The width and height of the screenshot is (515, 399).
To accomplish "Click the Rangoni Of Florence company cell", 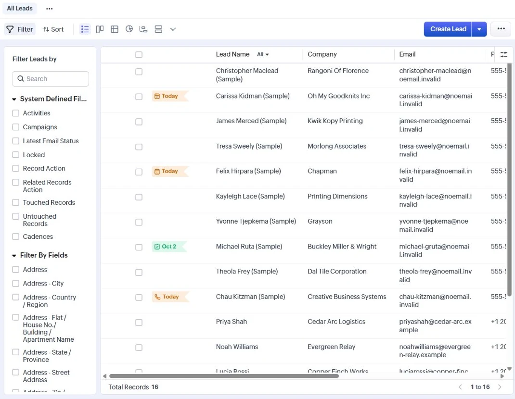I will point(338,71).
